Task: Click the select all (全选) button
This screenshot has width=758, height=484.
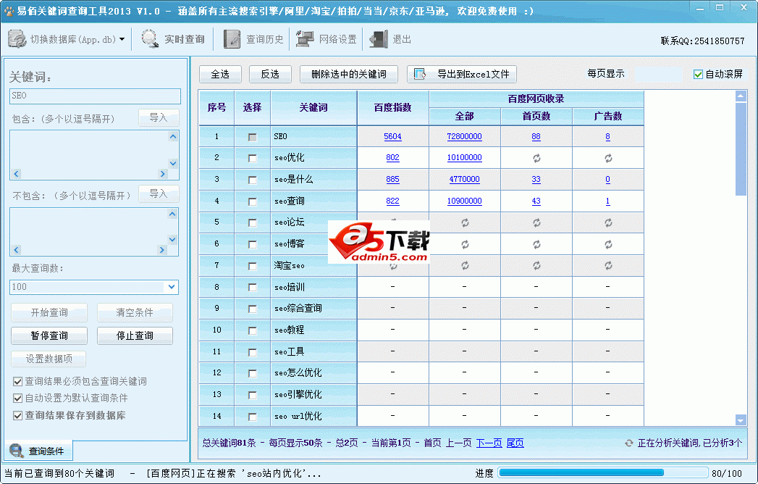Action: (x=220, y=74)
